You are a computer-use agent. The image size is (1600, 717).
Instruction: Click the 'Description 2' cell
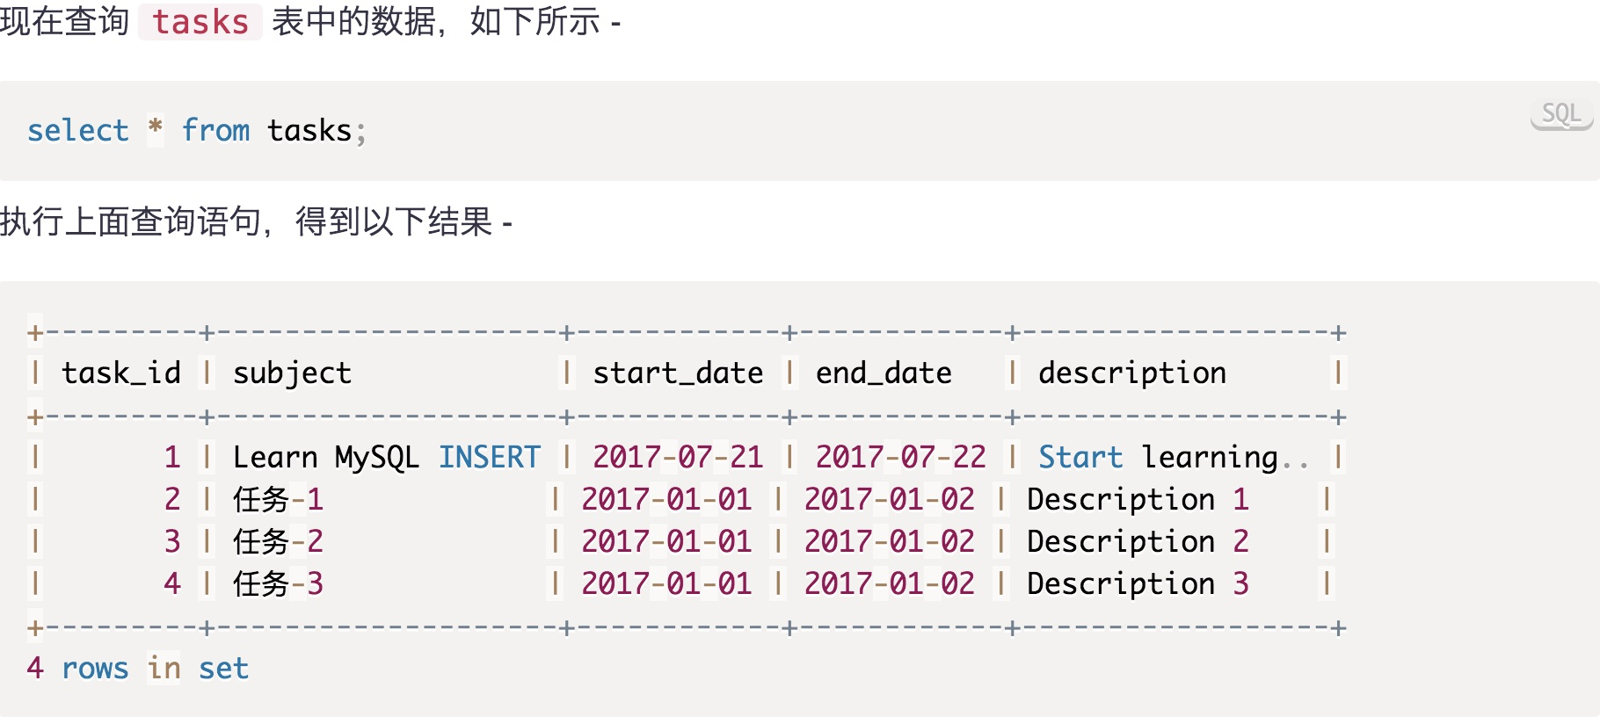(x=1138, y=542)
